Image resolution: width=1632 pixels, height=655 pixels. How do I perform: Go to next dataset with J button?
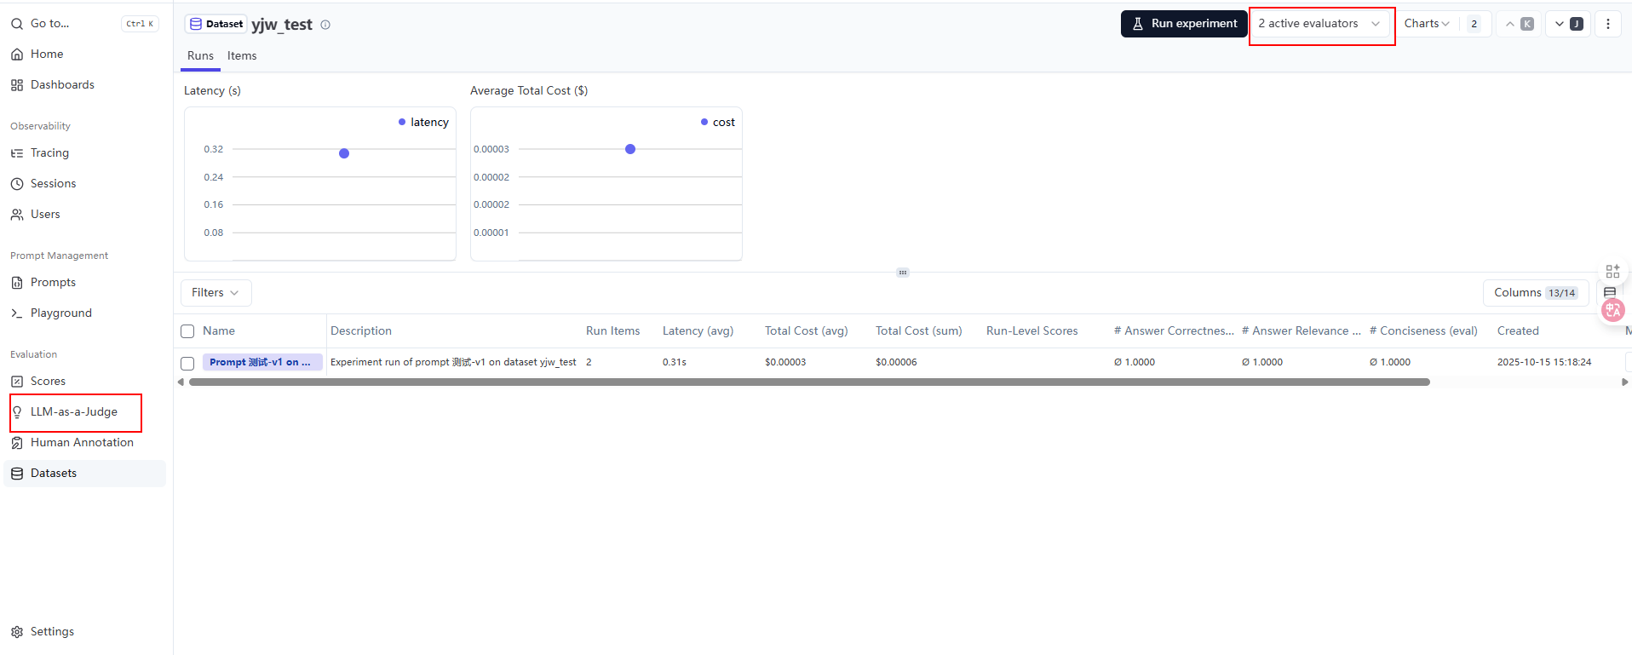tap(1568, 24)
